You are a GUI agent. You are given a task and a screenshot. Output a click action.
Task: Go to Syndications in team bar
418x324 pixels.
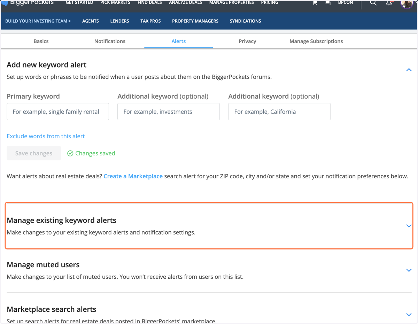245,21
